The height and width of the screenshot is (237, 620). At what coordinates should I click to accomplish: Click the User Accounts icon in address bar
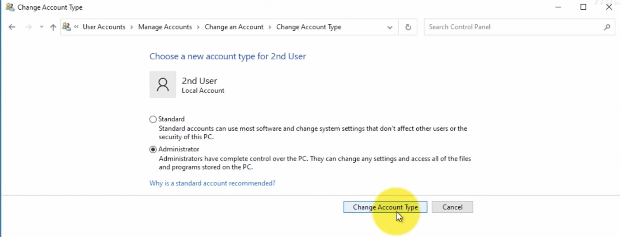67,27
